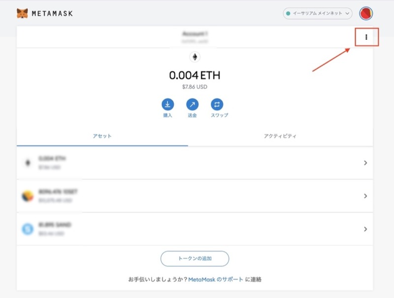Expand the first asset row chevron
The width and height of the screenshot is (394, 298).
(365, 163)
